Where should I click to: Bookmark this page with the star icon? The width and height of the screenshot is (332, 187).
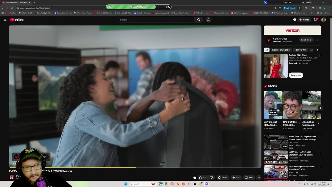pos(299,8)
